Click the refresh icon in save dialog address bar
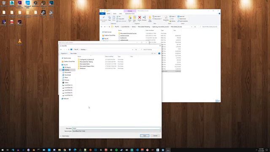 tap(136, 49)
